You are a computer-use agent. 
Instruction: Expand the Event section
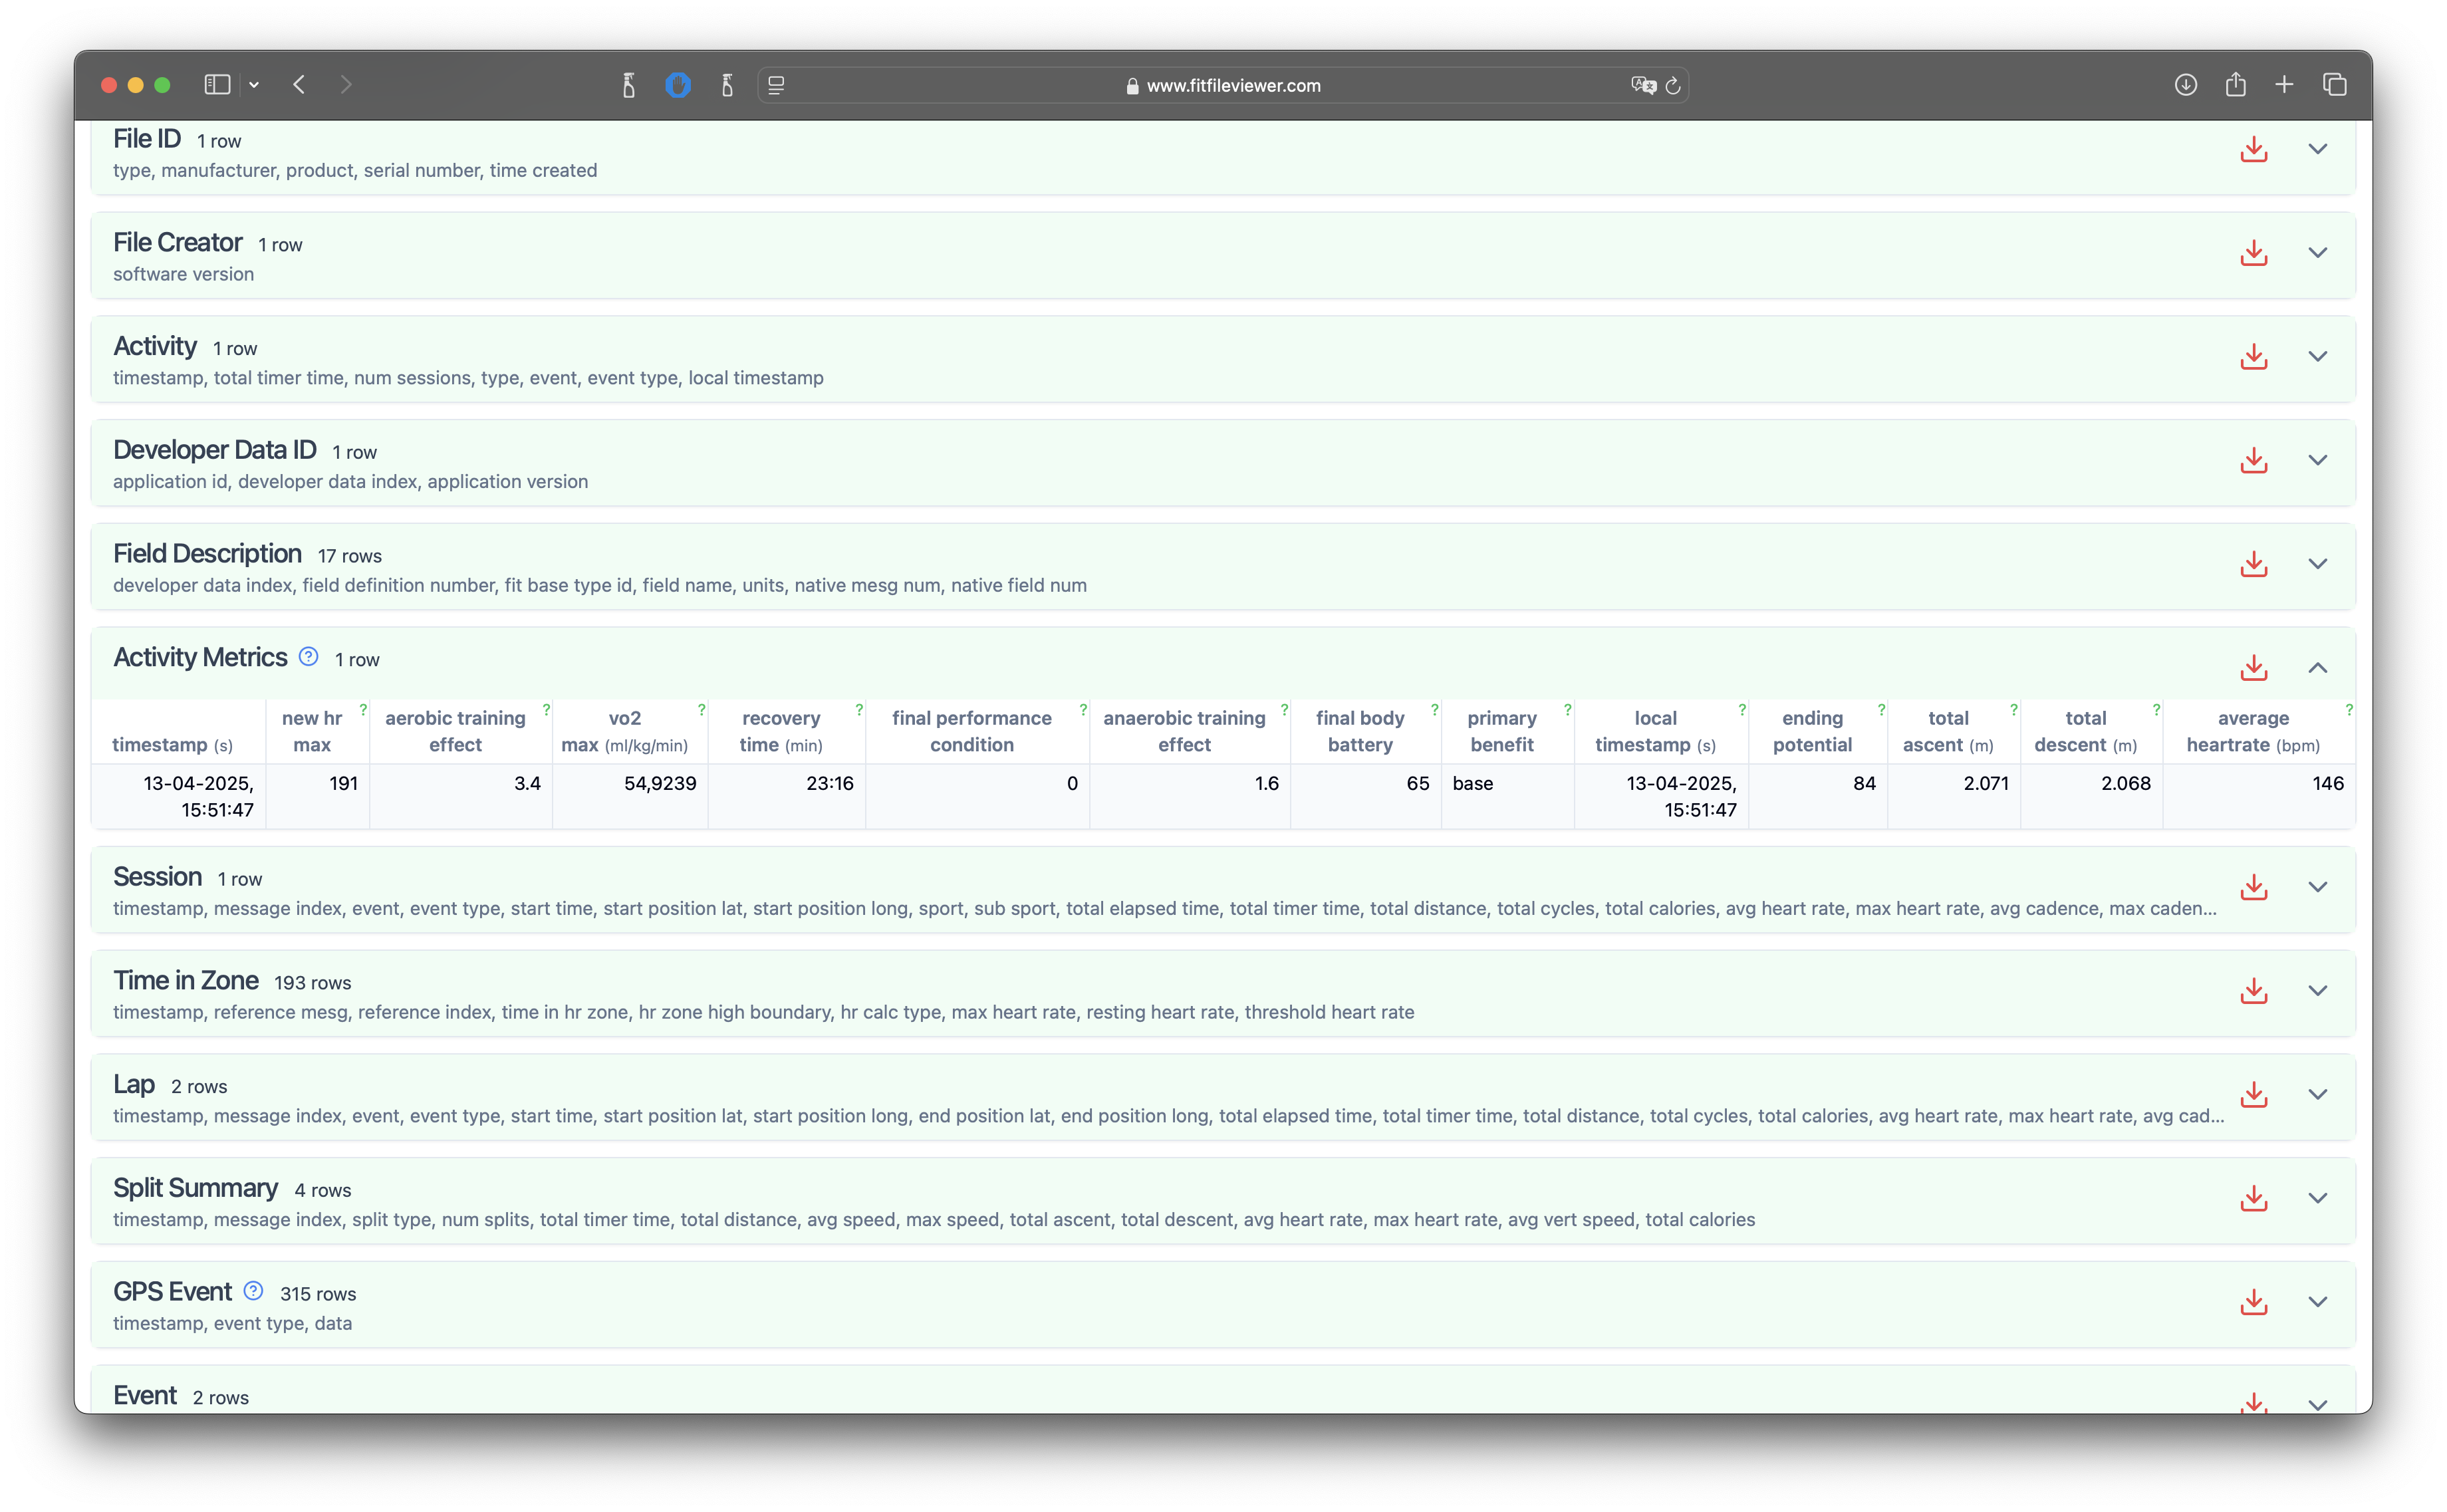(x=2317, y=1404)
